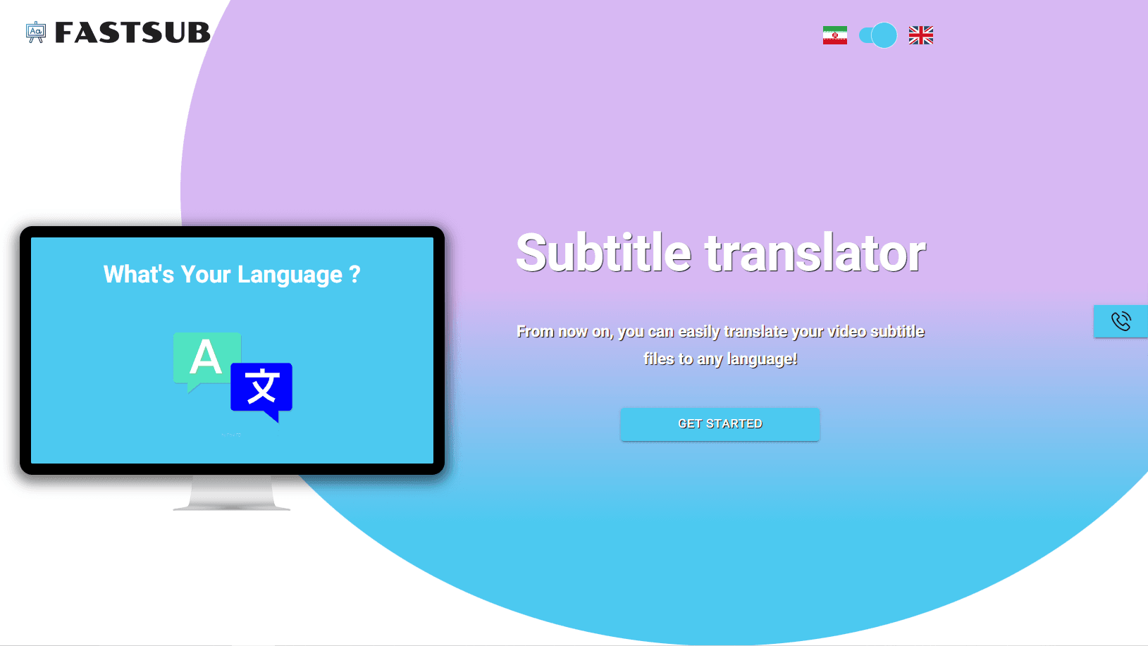
Task: Click the FASTSUB easel logo icon
Action: coord(36,32)
